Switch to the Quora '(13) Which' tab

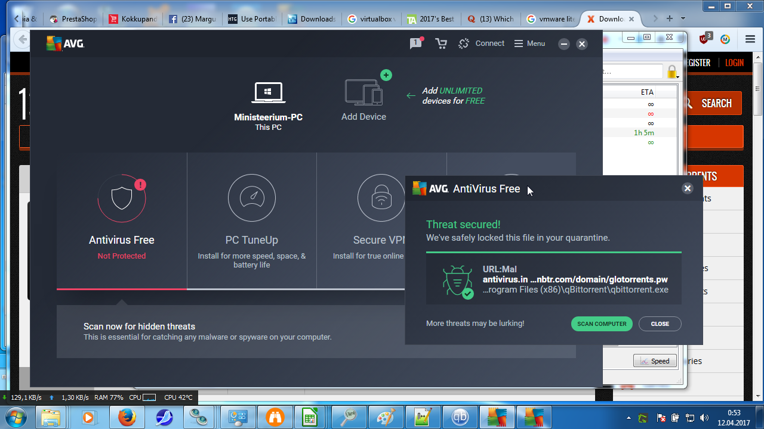click(491, 19)
